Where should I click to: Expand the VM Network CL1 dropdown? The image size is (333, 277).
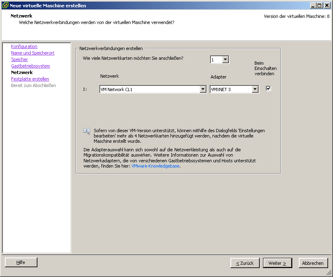(x=203, y=89)
